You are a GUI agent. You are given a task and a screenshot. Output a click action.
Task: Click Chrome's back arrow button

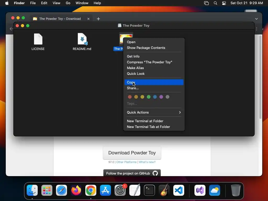click(x=11, y=29)
